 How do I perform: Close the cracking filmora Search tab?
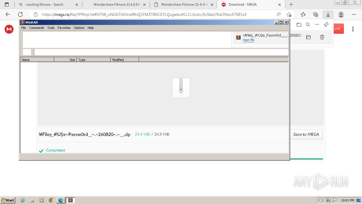(x=77, y=5)
